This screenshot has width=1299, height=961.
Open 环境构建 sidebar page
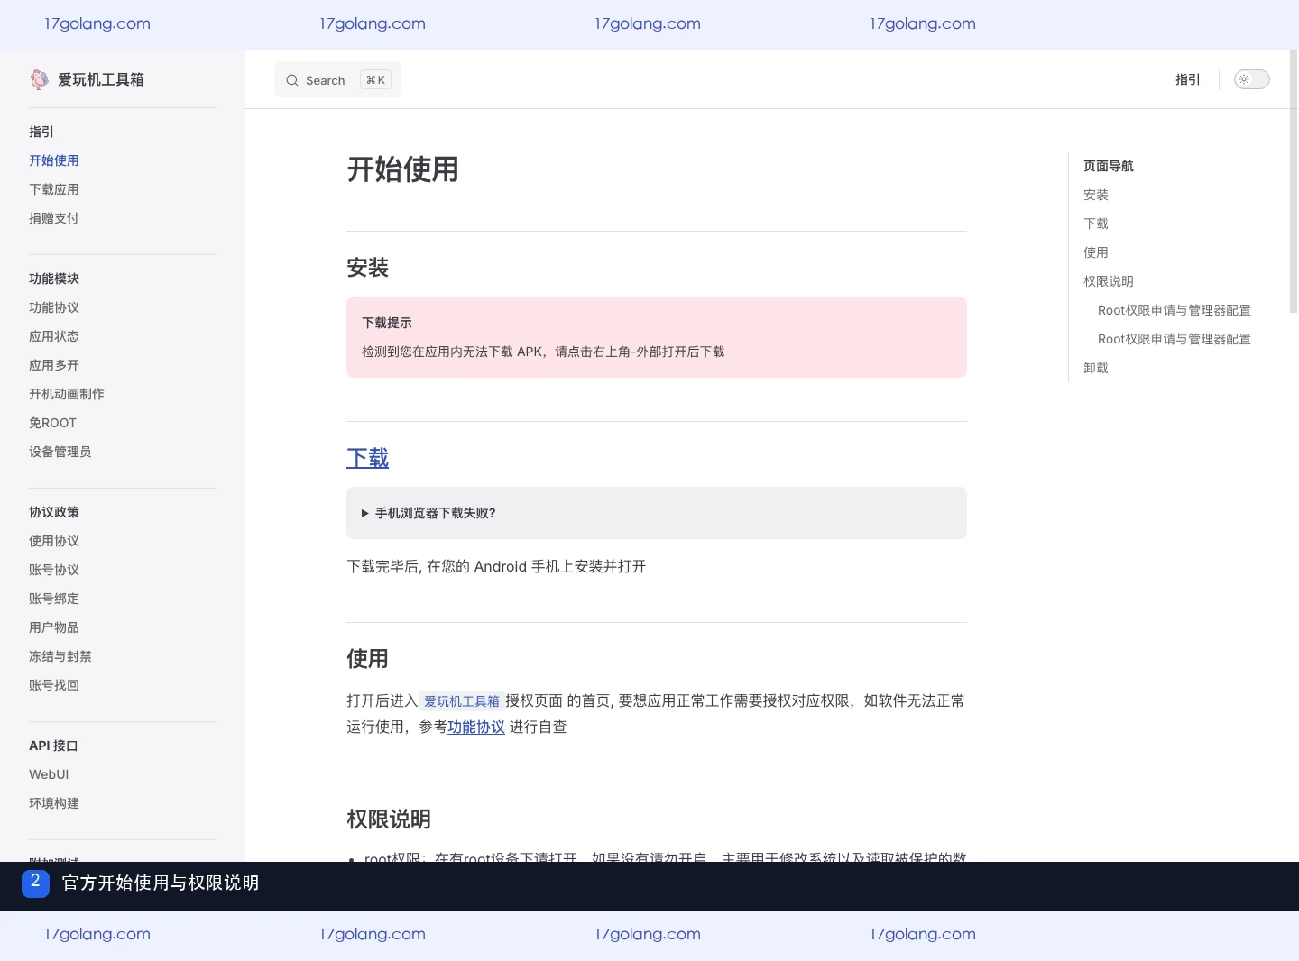54,803
